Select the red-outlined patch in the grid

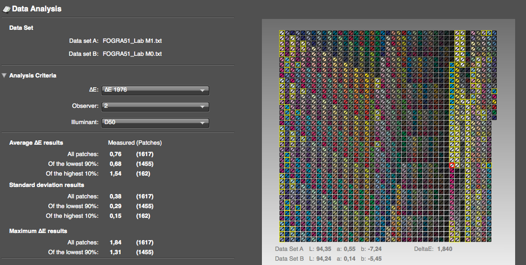coord(452,165)
